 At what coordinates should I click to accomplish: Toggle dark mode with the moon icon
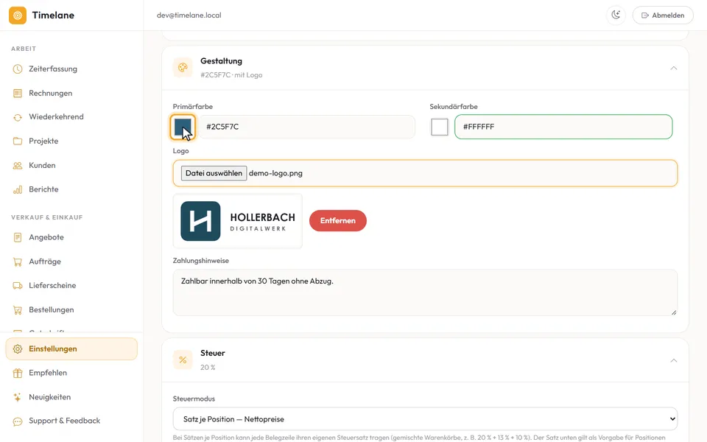click(x=616, y=15)
